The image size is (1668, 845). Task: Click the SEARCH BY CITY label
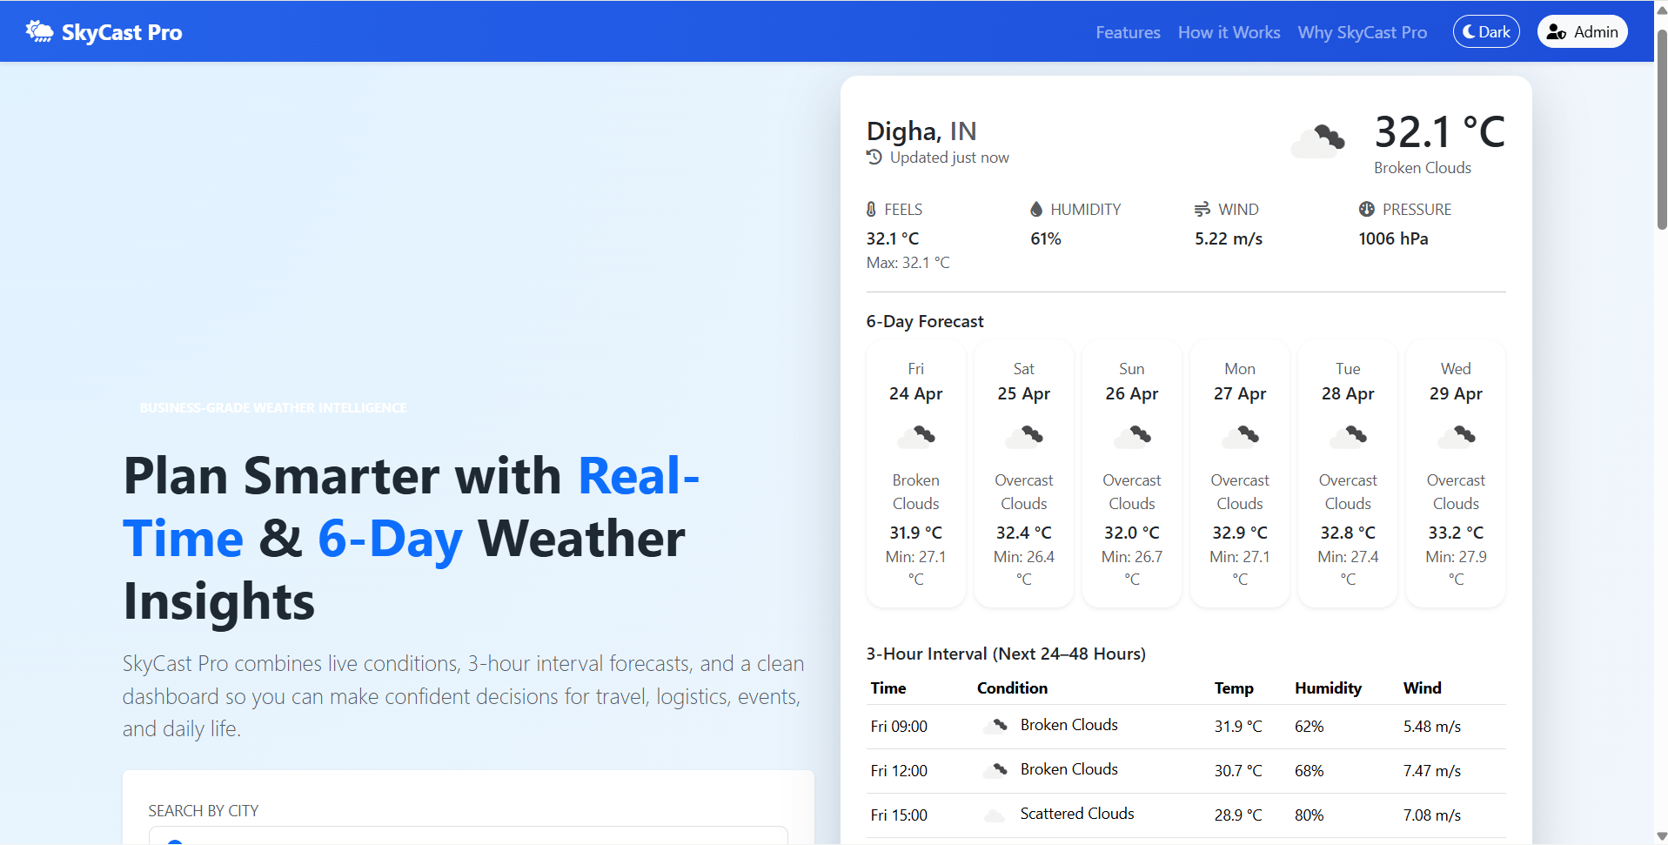pyautogui.click(x=204, y=811)
